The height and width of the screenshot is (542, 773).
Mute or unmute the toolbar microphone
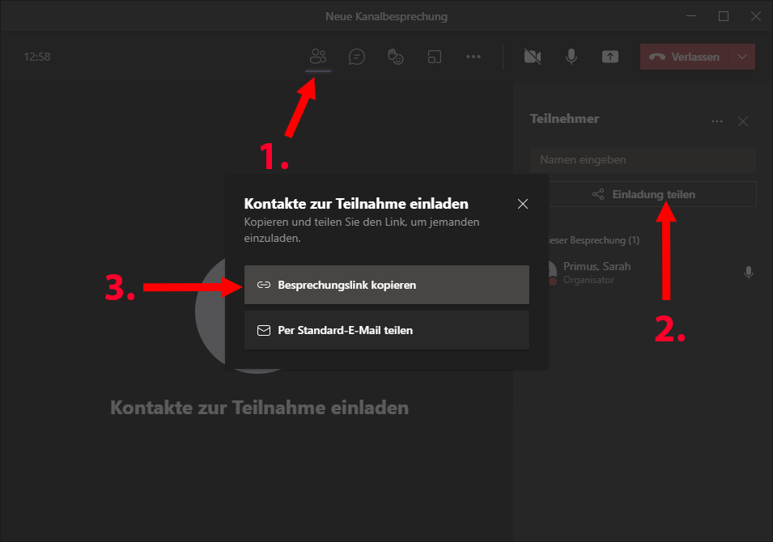coord(571,57)
